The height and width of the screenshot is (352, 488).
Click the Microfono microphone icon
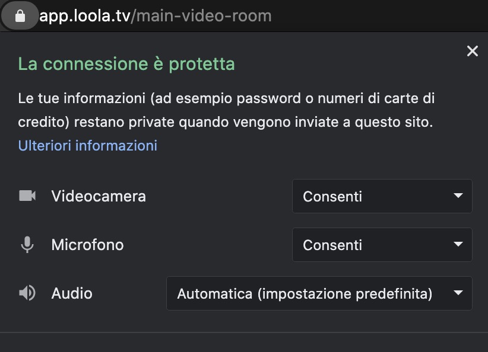click(x=27, y=245)
